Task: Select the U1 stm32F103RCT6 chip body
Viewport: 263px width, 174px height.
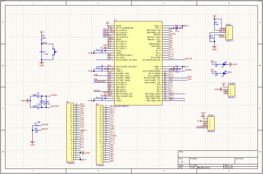Action: point(138,63)
